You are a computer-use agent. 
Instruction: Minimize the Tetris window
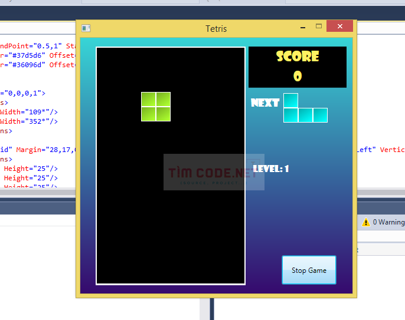click(303, 27)
